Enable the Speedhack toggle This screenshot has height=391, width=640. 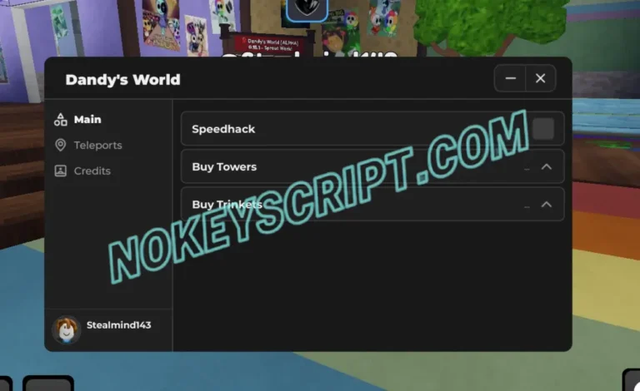click(543, 129)
